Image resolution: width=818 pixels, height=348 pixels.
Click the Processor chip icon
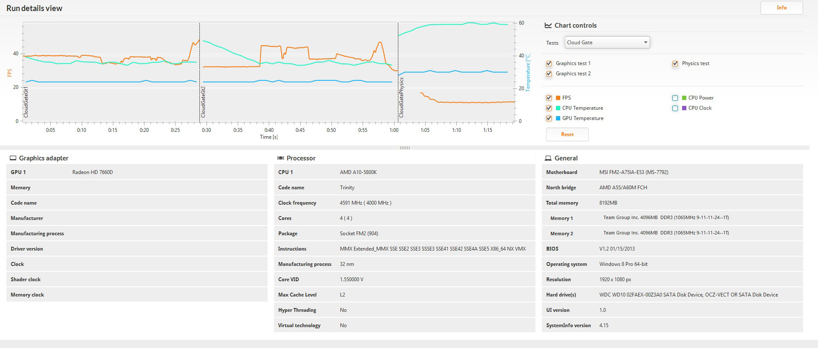pyautogui.click(x=280, y=158)
